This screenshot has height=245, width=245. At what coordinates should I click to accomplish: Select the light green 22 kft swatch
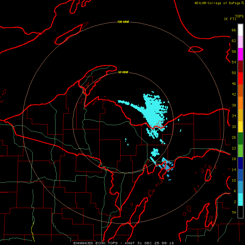pos(240,151)
